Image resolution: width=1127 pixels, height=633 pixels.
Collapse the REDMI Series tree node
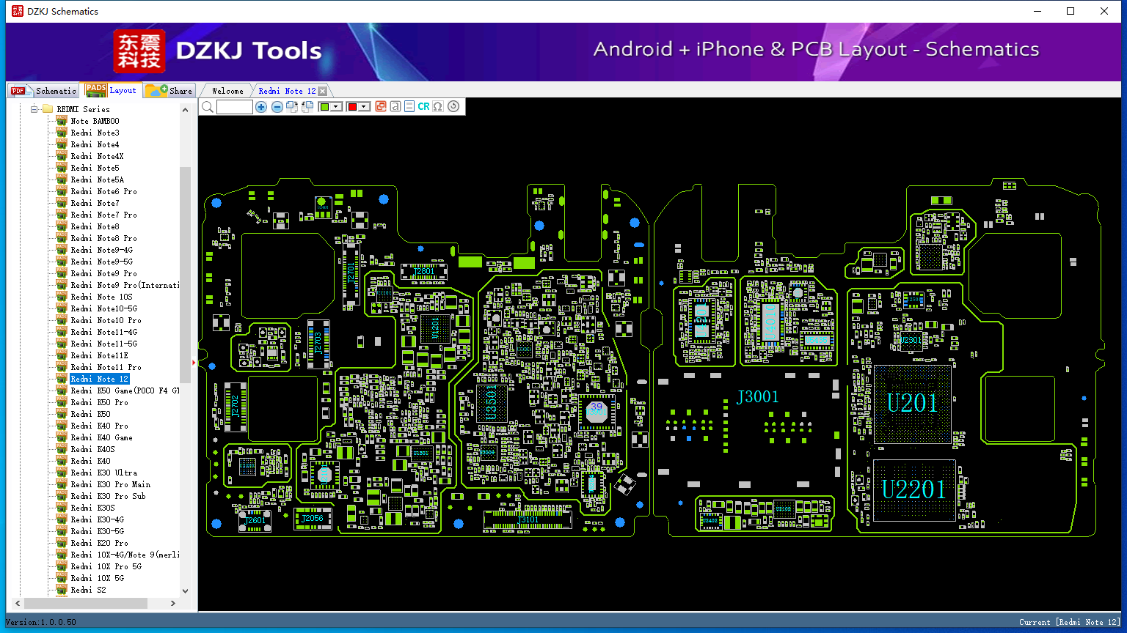(34, 109)
